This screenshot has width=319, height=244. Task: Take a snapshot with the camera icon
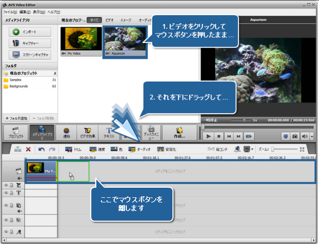point(295,136)
